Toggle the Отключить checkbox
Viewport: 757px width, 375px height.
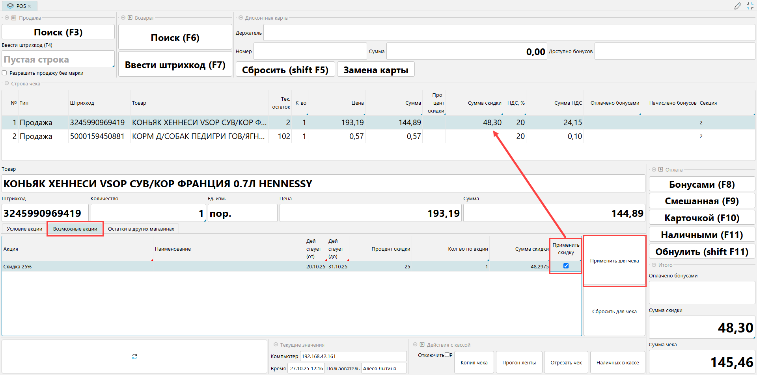[447, 355]
